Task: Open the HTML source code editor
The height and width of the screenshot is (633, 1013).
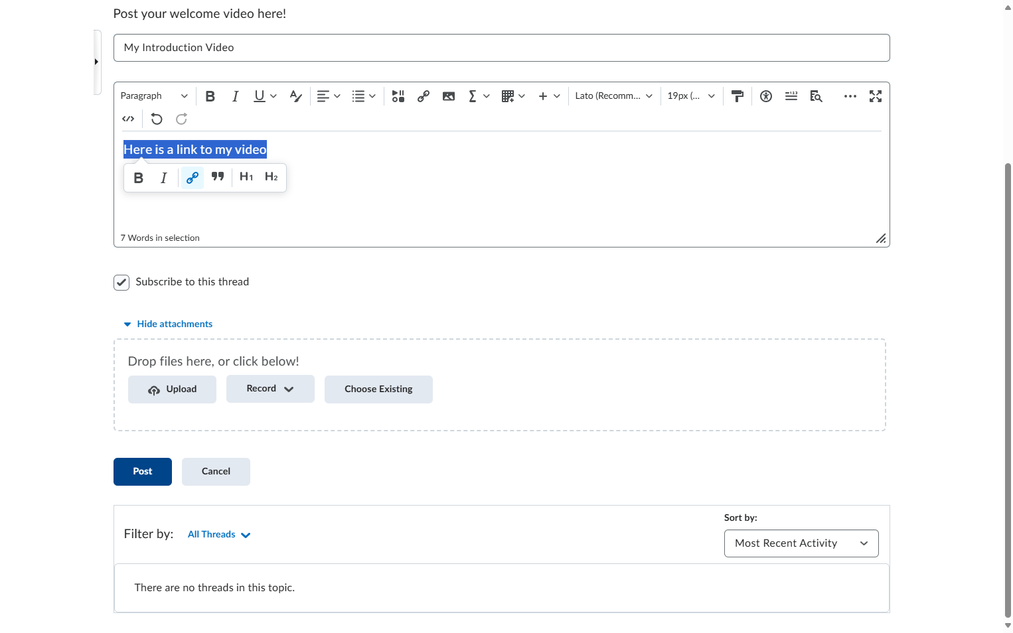Action: point(129,119)
